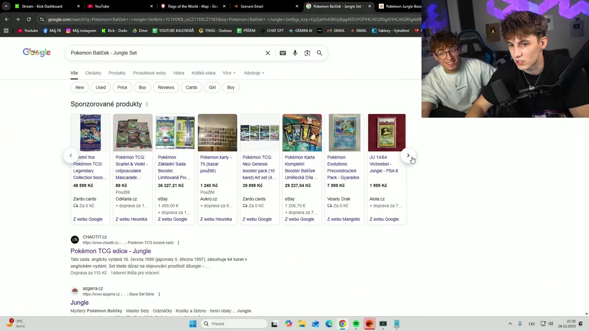Go forward in browser history
Viewport: 589px width, 331px height.
[x=17, y=19]
